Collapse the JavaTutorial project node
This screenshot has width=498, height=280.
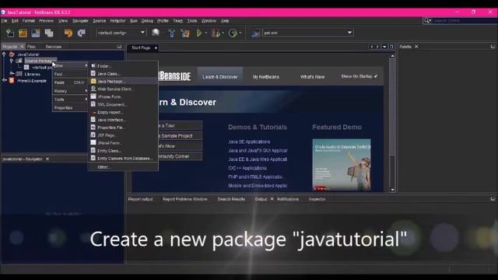(x=4, y=54)
